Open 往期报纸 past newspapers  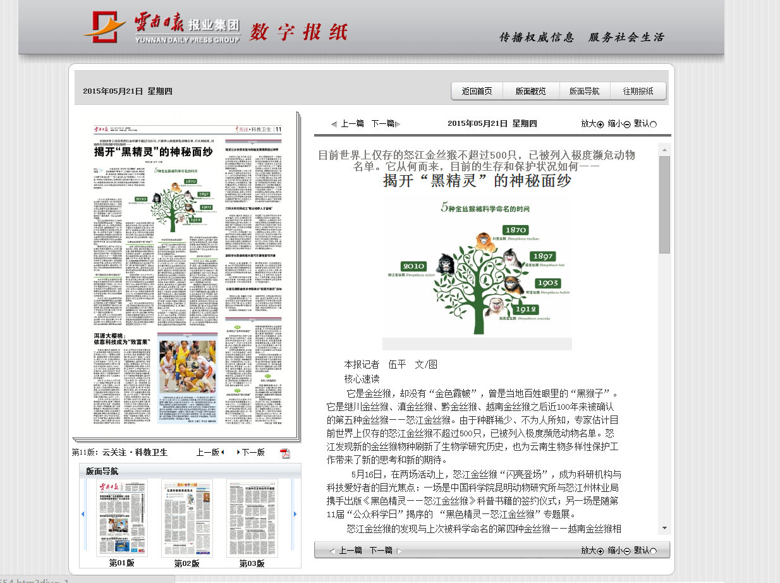click(x=637, y=90)
